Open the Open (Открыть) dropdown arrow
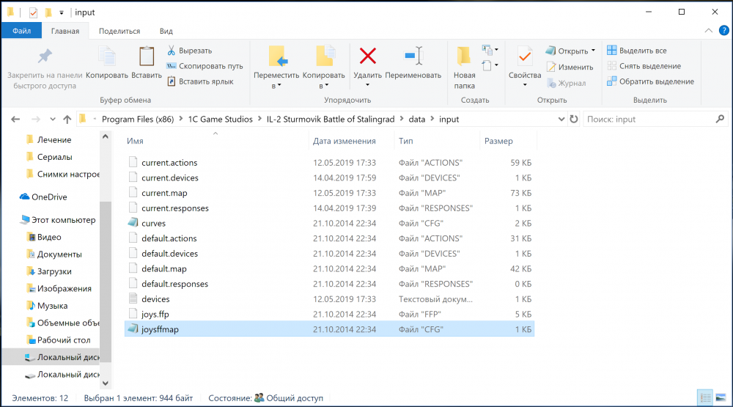This screenshot has height=407, width=733. pyautogui.click(x=593, y=51)
